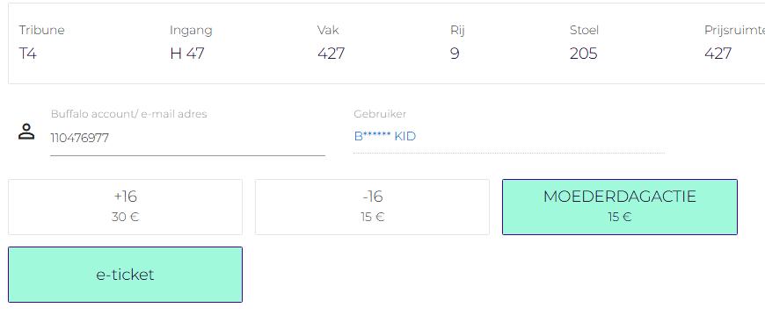Click the person account icon
The width and height of the screenshot is (765, 322).
(x=26, y=132)
